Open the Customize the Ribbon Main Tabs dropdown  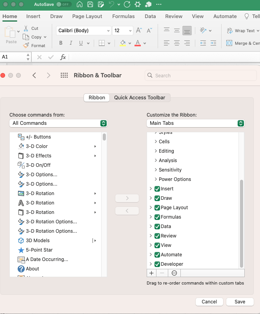tap(196, 123)
